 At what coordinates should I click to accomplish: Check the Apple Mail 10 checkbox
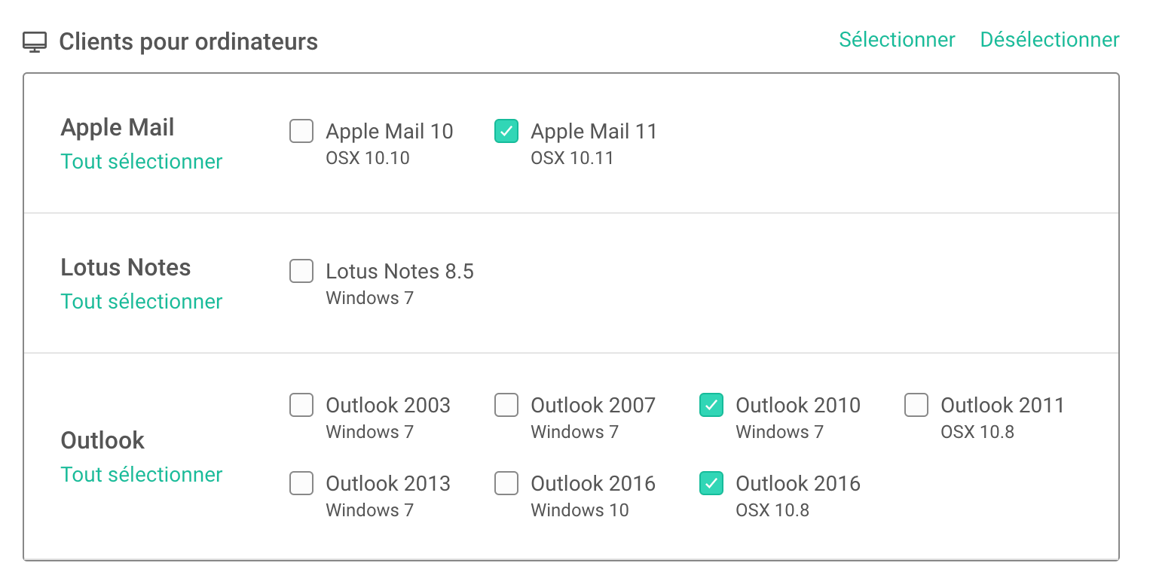[x=301, y=131]
